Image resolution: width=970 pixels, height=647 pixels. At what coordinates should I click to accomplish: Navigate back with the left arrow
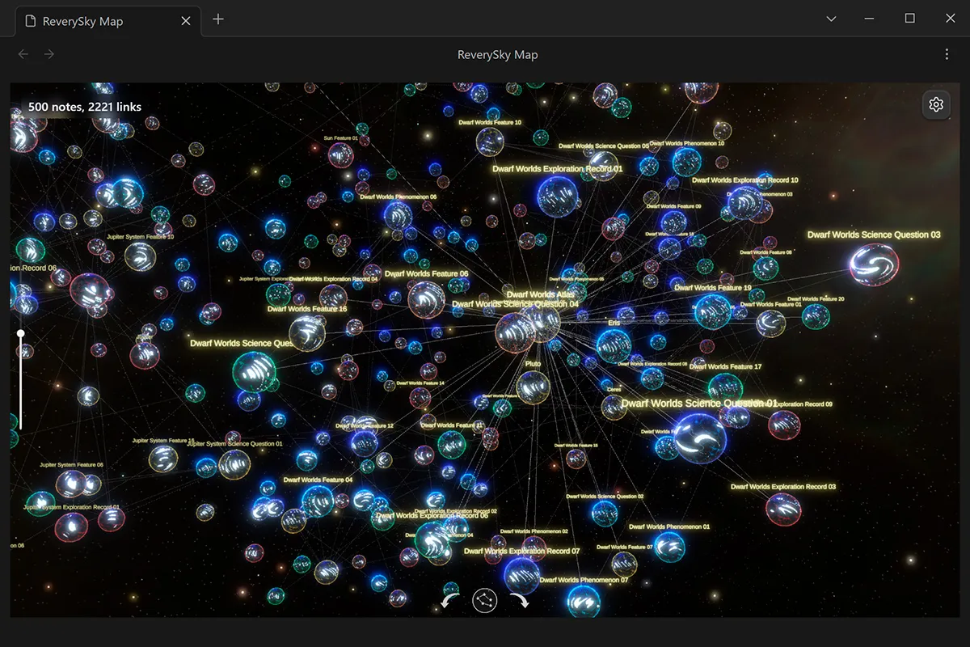(x=23, y=54)
